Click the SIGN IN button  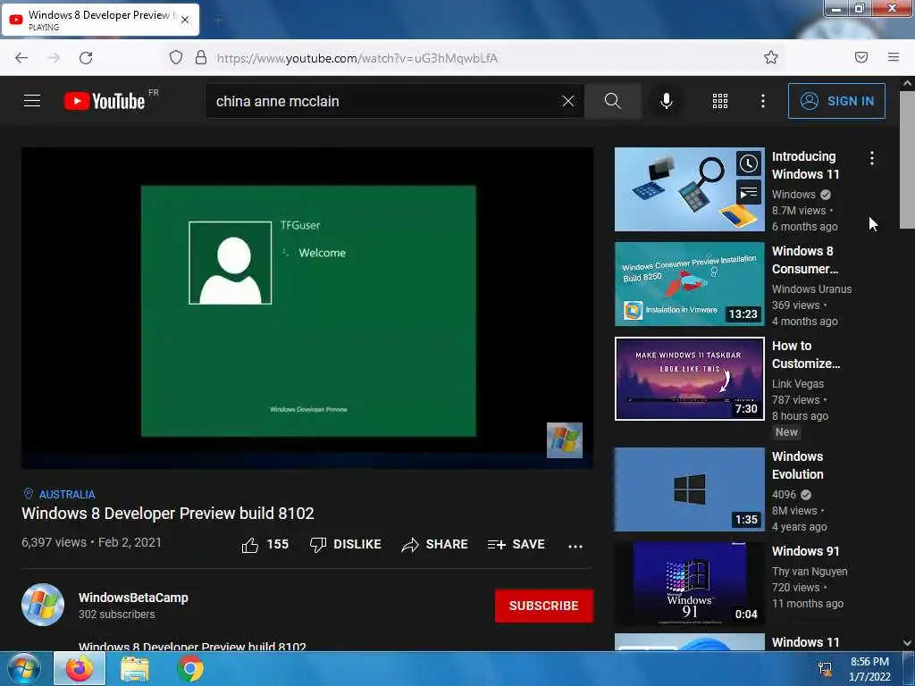pyautogui.click(x=836, y=101)
